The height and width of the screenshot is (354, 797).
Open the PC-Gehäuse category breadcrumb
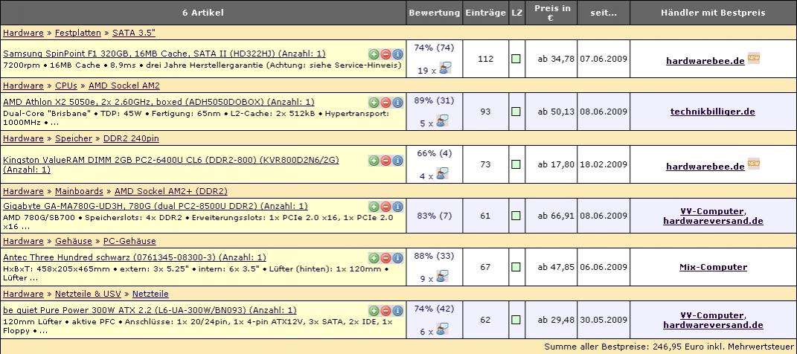(129, 241)
